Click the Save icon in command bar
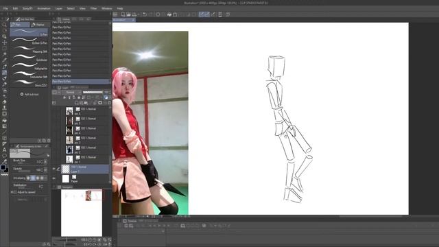 [134, 14]
